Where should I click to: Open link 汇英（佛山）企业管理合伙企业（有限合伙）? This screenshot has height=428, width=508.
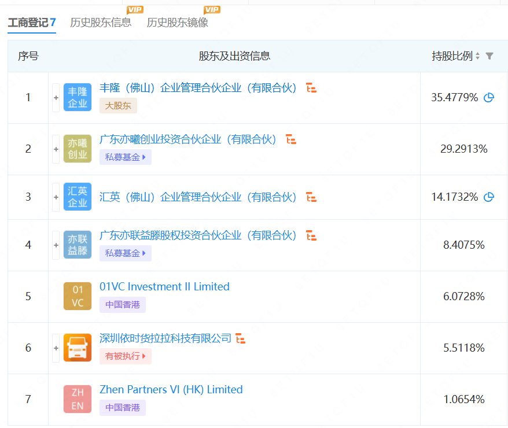(x=198, y=197)
